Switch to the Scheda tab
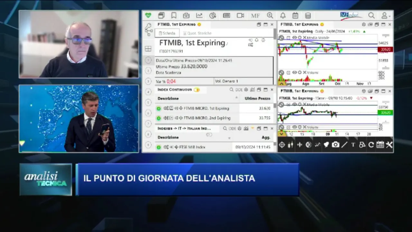The height and width of the screenshot is (232, 412). coord(167,33)
